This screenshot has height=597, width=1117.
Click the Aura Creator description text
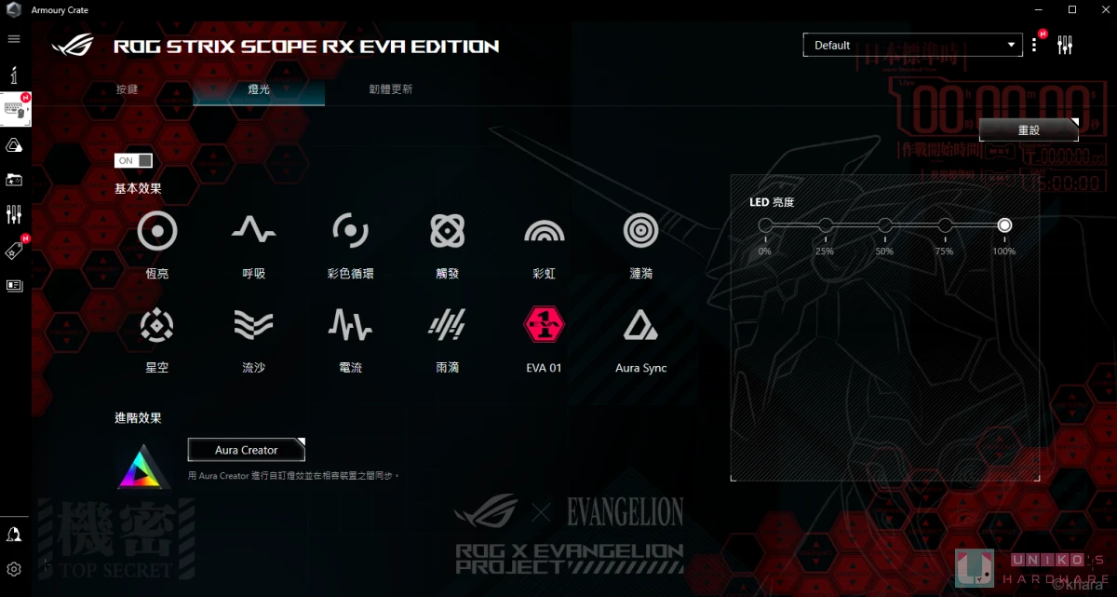tap(293, 476)
